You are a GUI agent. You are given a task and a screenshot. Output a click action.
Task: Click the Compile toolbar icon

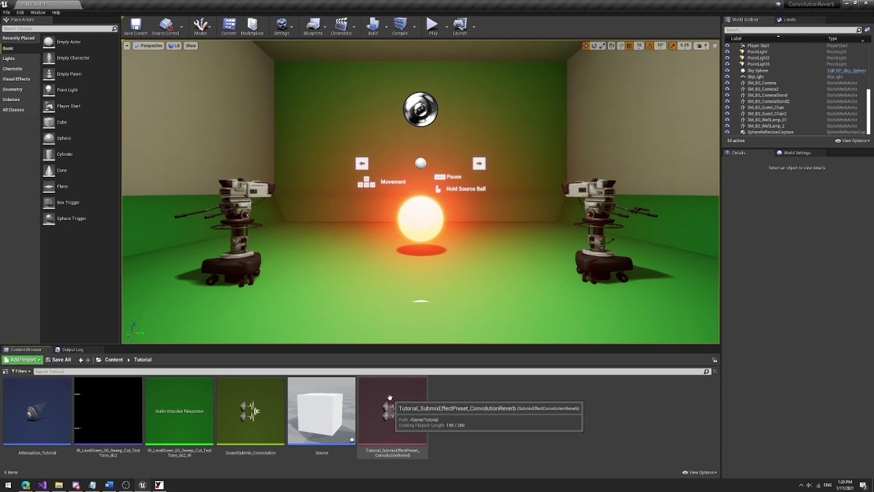[x=400, y=27]
